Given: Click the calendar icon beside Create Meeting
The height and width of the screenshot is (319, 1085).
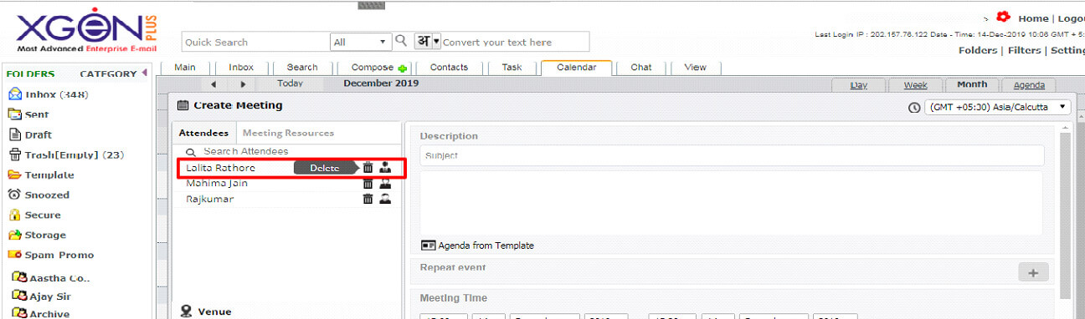Looking at the screenshot, I should coord(183,106).
